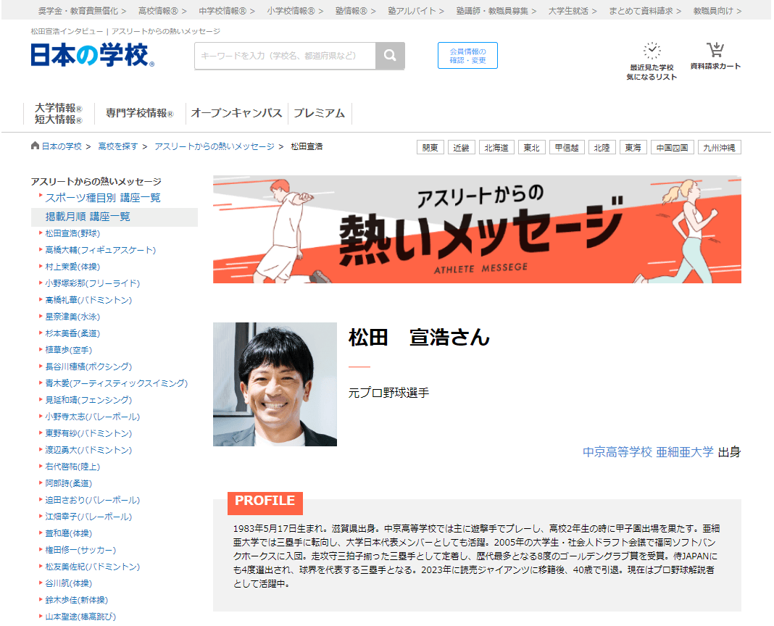The width and height of the screenshot is (774, 626).
Task: Open the プレミアム tab
Action: [x=320, y=112]
